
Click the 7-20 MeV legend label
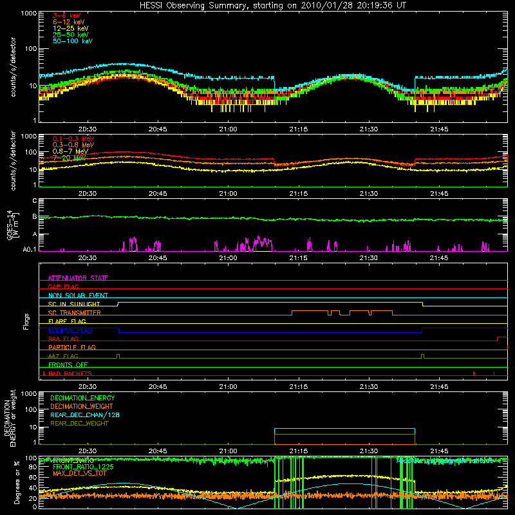pyautogui.click(x=70, y=158)
